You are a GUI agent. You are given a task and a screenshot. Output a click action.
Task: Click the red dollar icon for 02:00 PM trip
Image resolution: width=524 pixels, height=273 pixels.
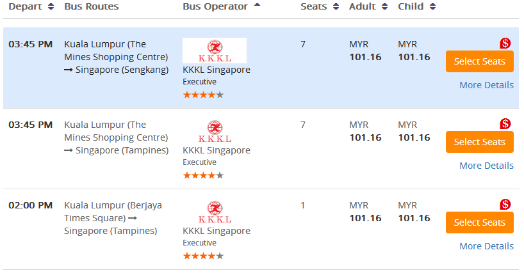point(505,205)
